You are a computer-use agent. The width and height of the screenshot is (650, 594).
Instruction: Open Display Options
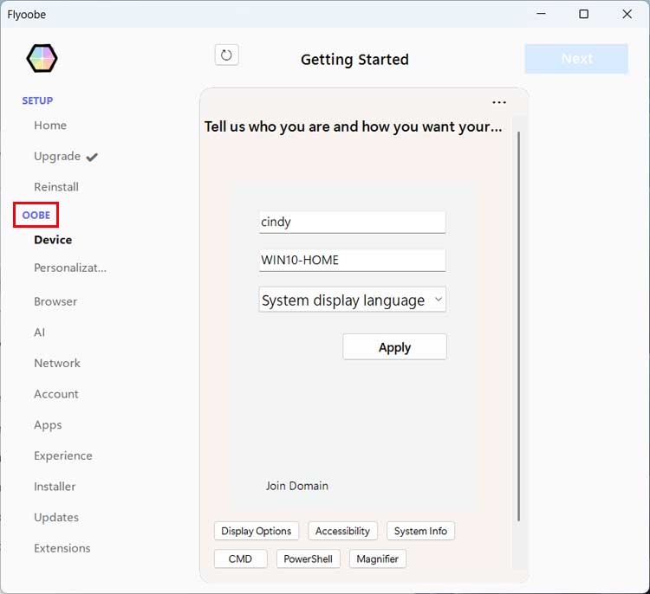pos(256,531)
